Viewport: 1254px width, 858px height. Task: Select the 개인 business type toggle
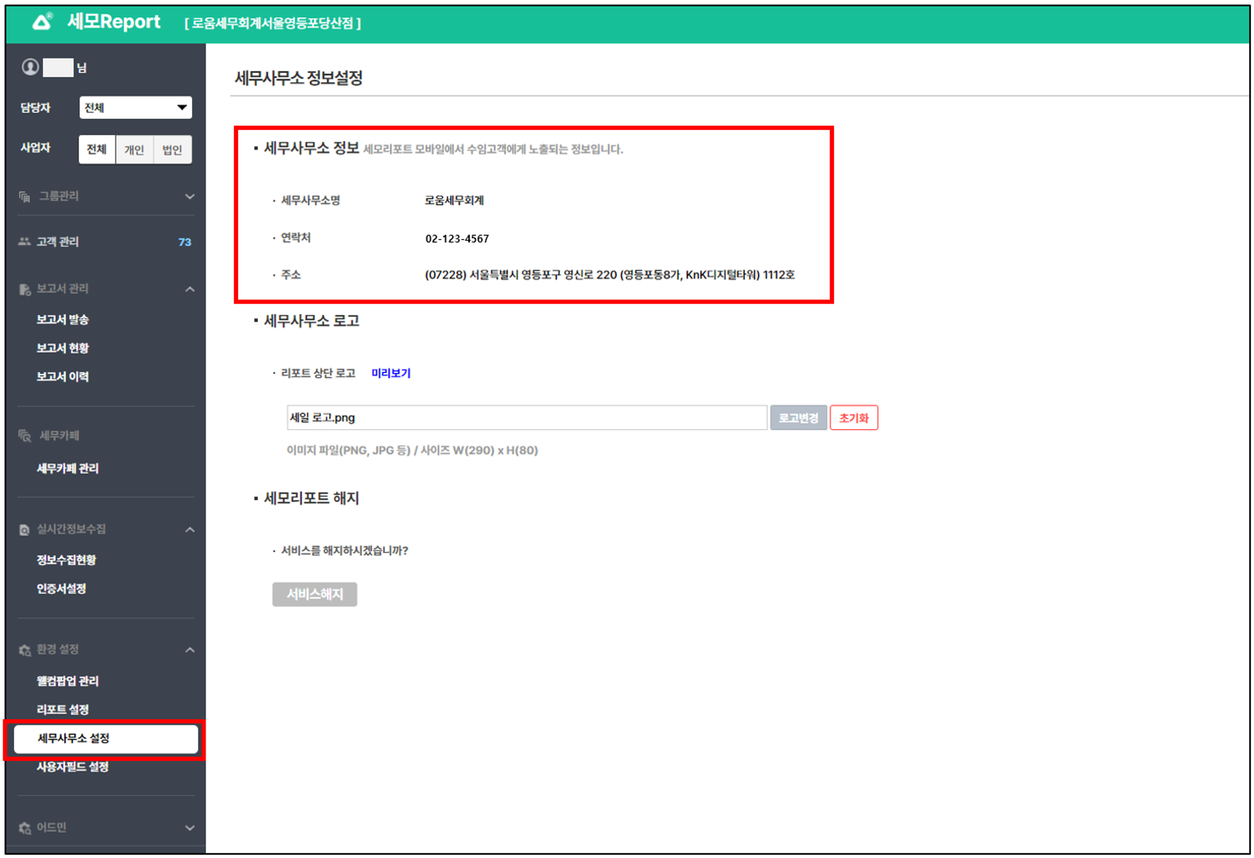(x=134, y=149)
